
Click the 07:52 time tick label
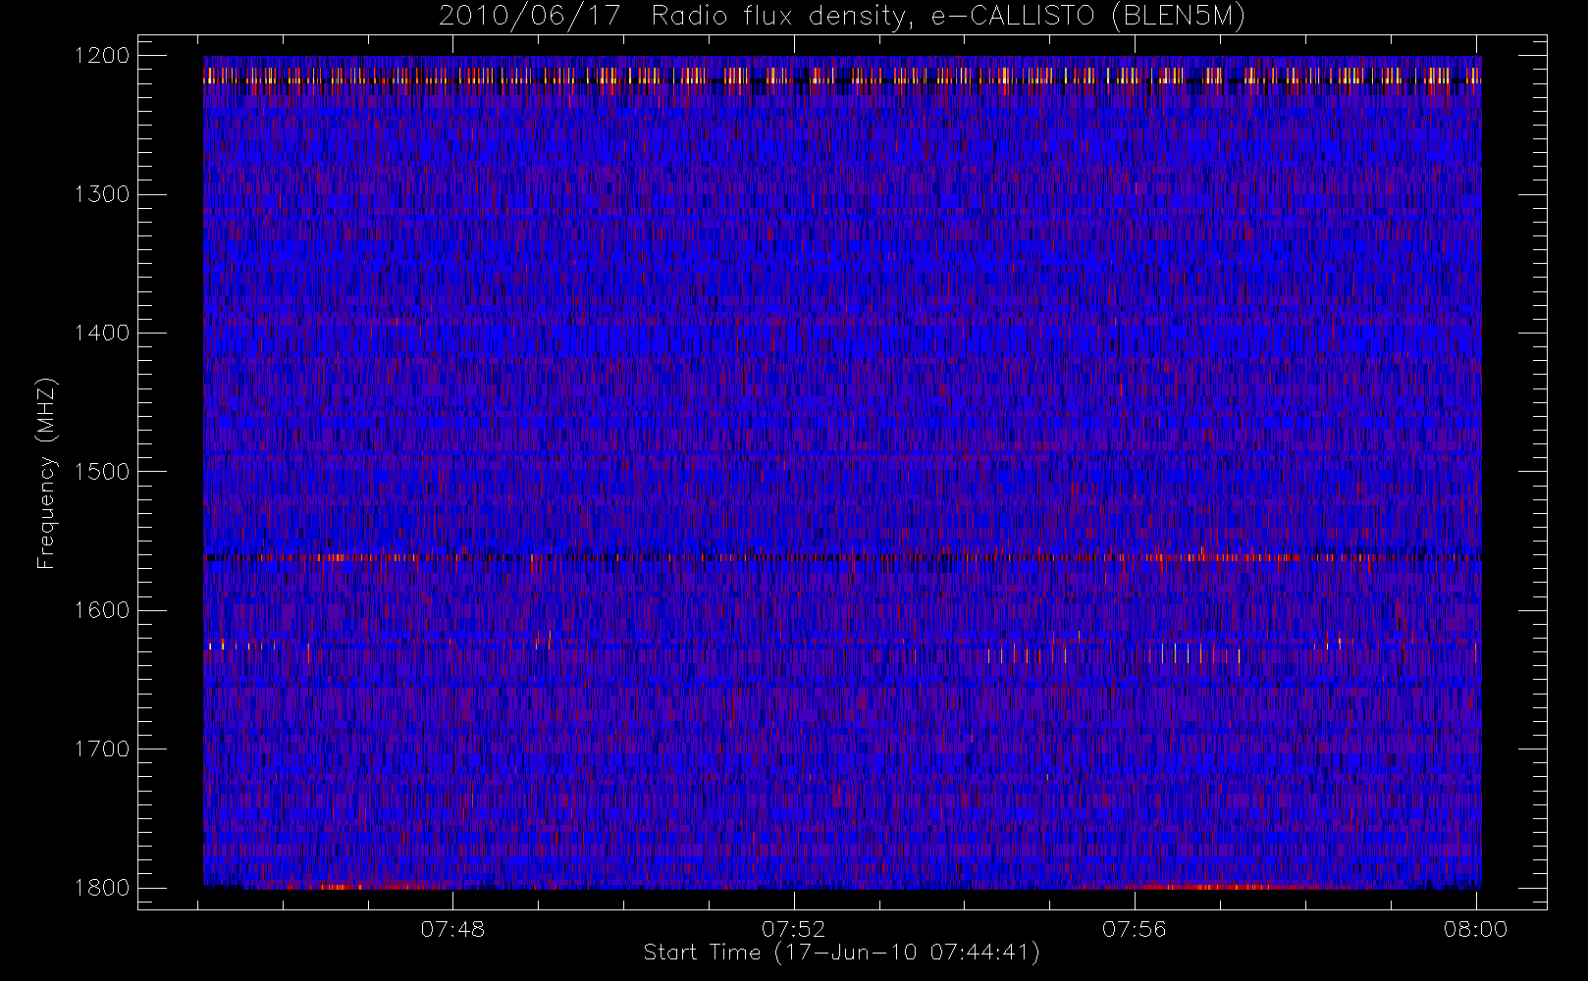pyautogui.click(x=794, y=929)
